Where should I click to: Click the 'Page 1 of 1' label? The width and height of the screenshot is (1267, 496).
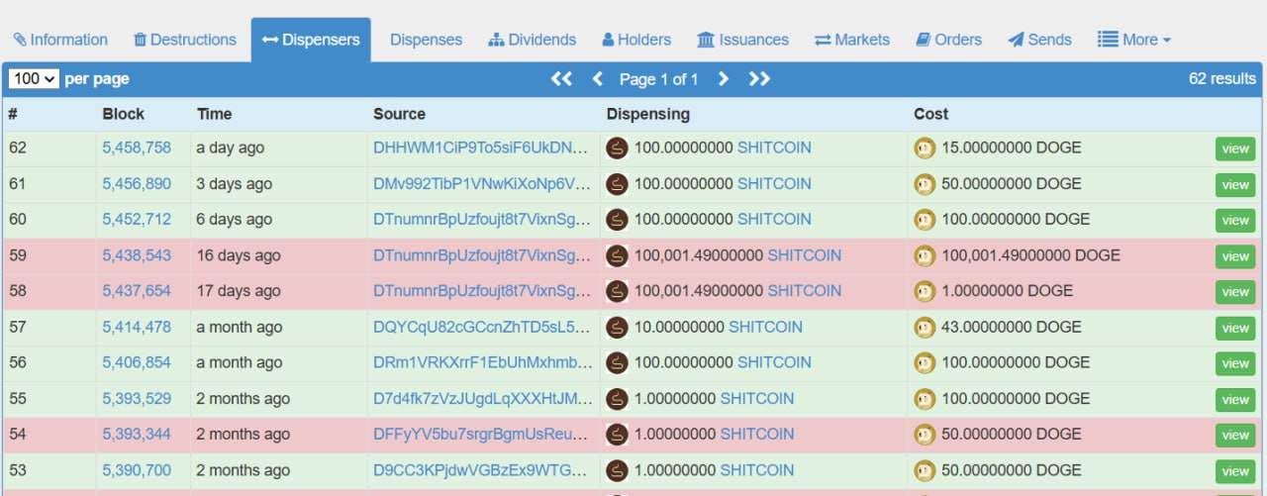659,79
